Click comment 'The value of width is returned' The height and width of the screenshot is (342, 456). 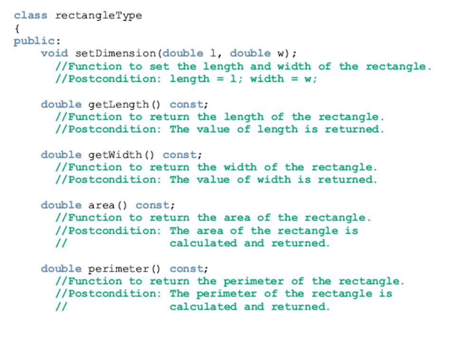(x=274, y=180)
